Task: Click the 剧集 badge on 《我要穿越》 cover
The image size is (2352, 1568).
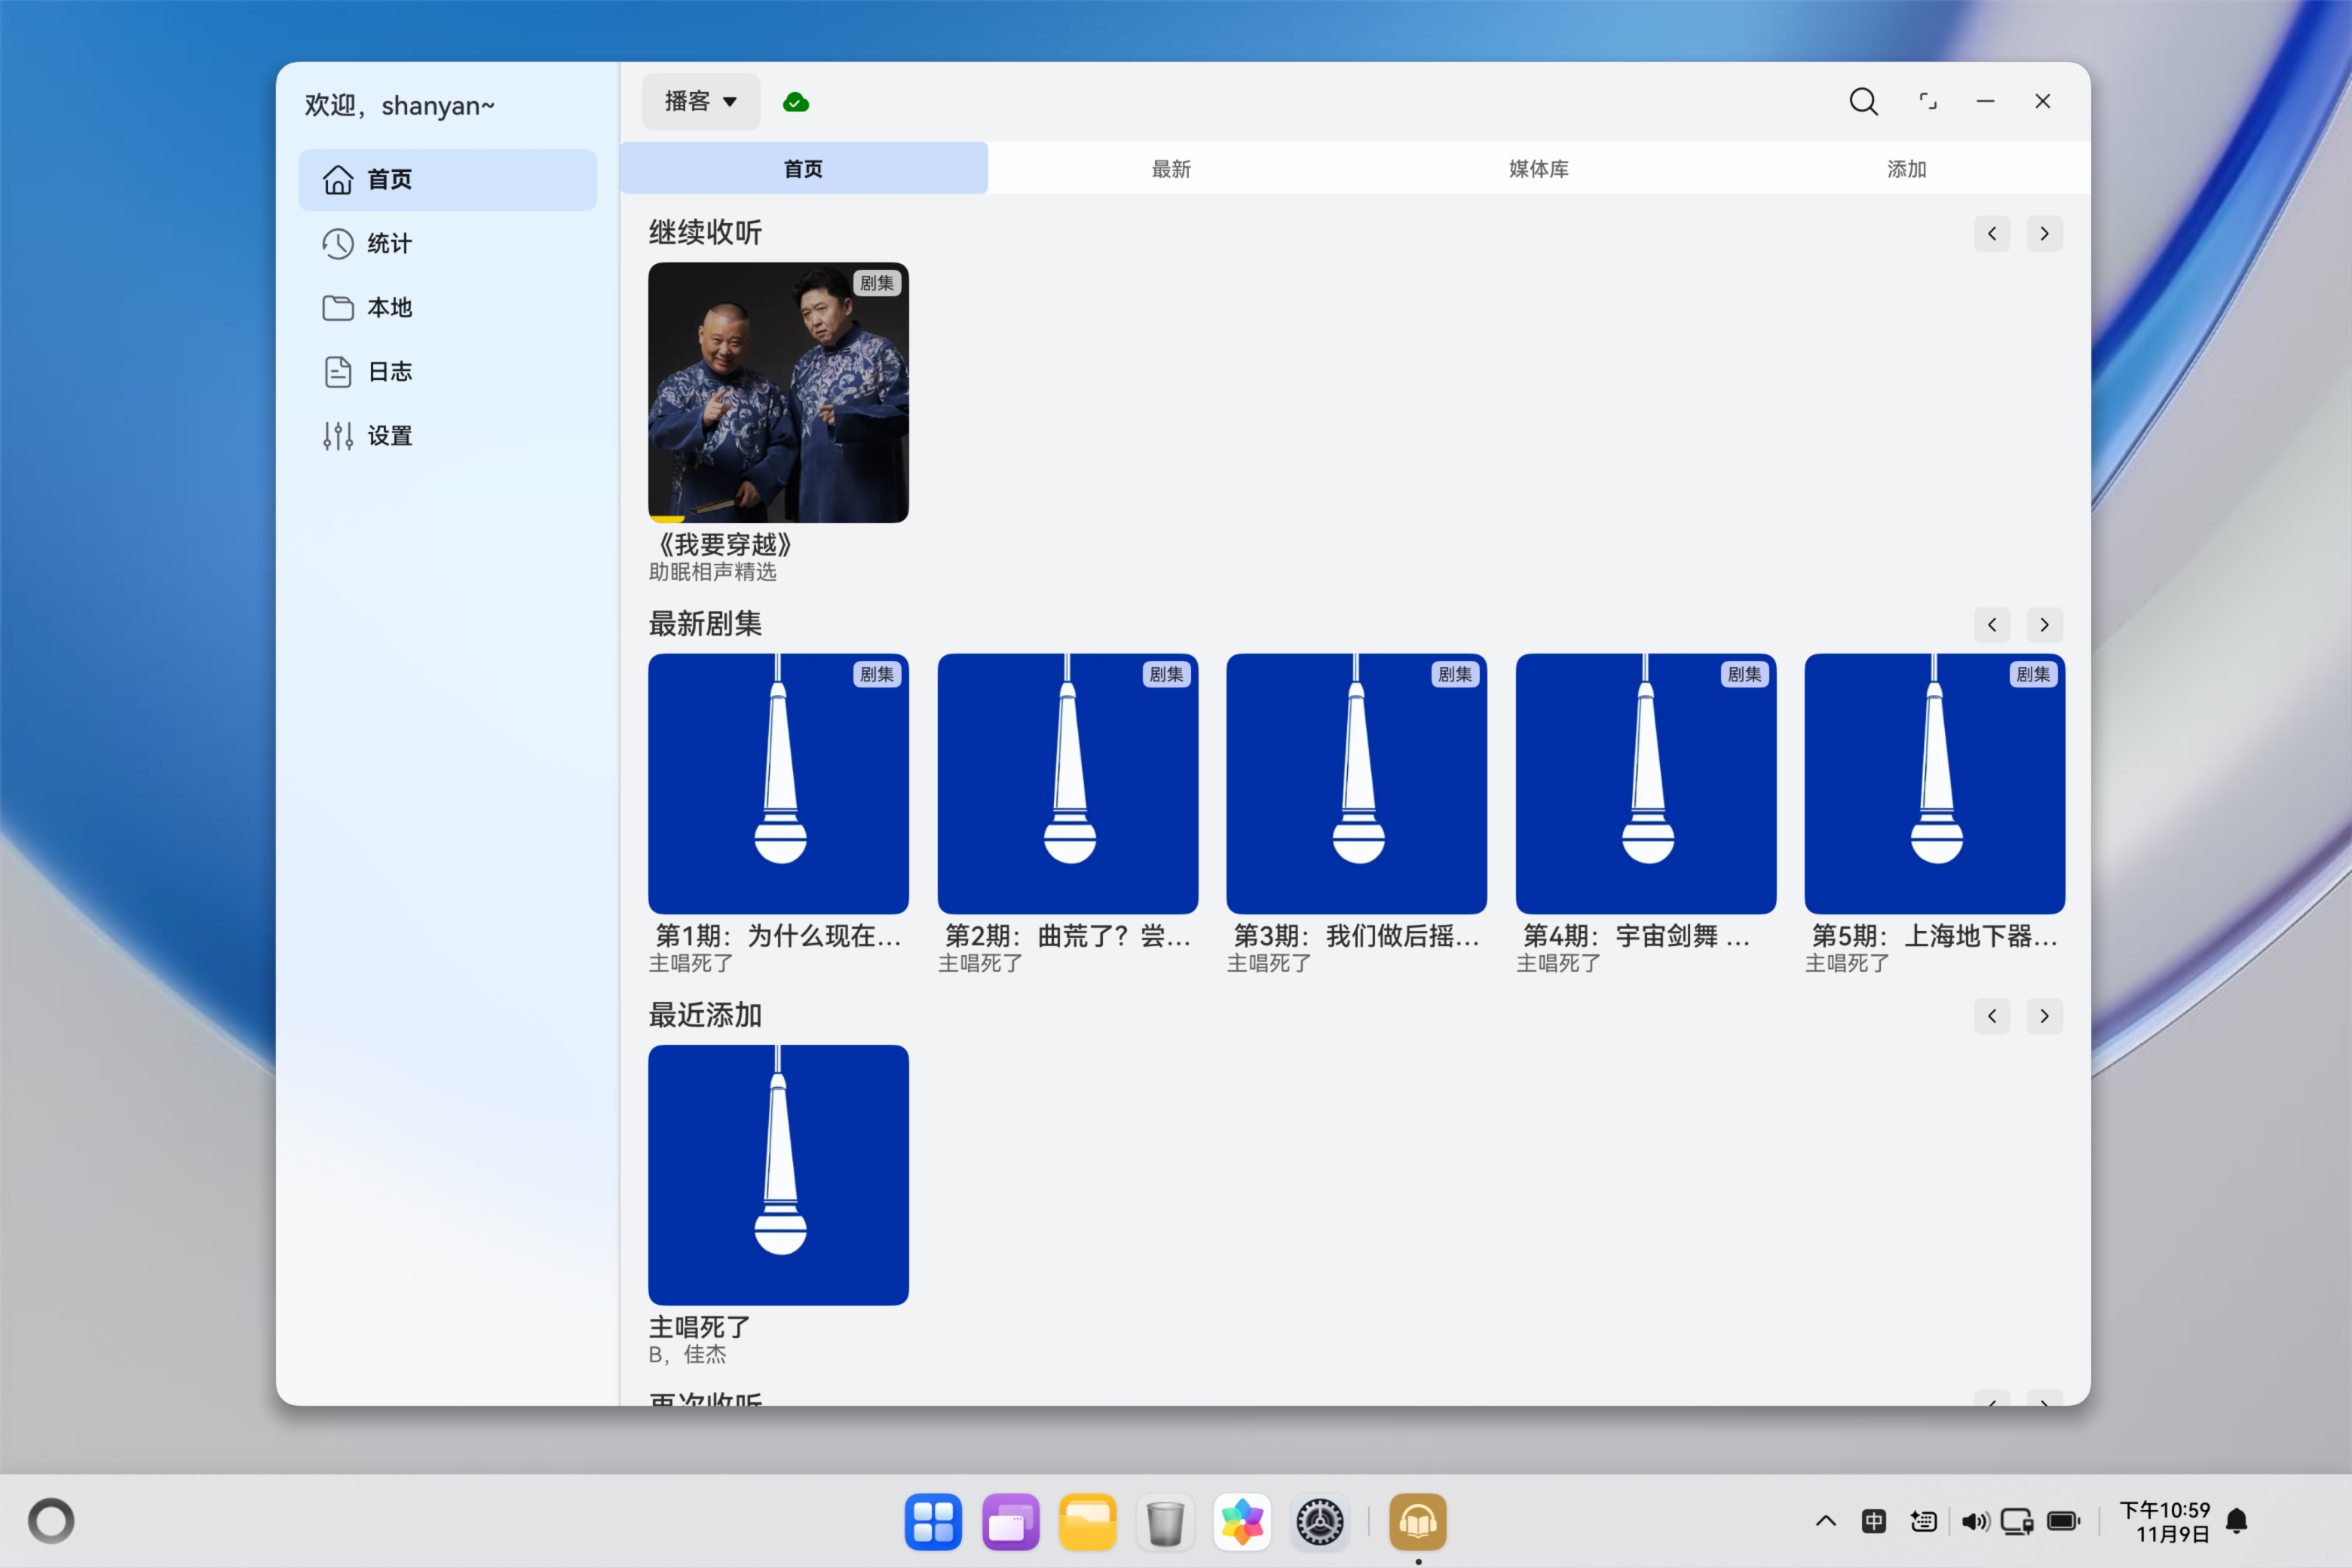Action: point(876,283)
